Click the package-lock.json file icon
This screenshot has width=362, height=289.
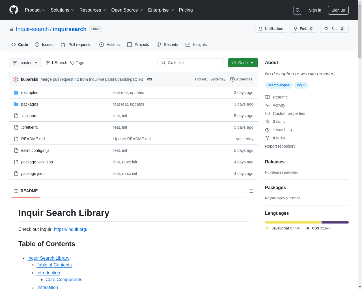click(16, 162)
